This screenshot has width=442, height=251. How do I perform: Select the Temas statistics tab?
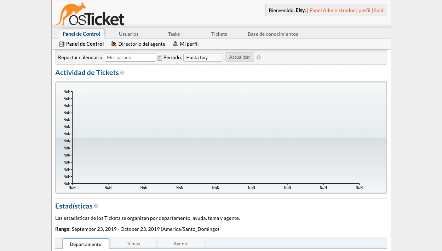[133, 244]
